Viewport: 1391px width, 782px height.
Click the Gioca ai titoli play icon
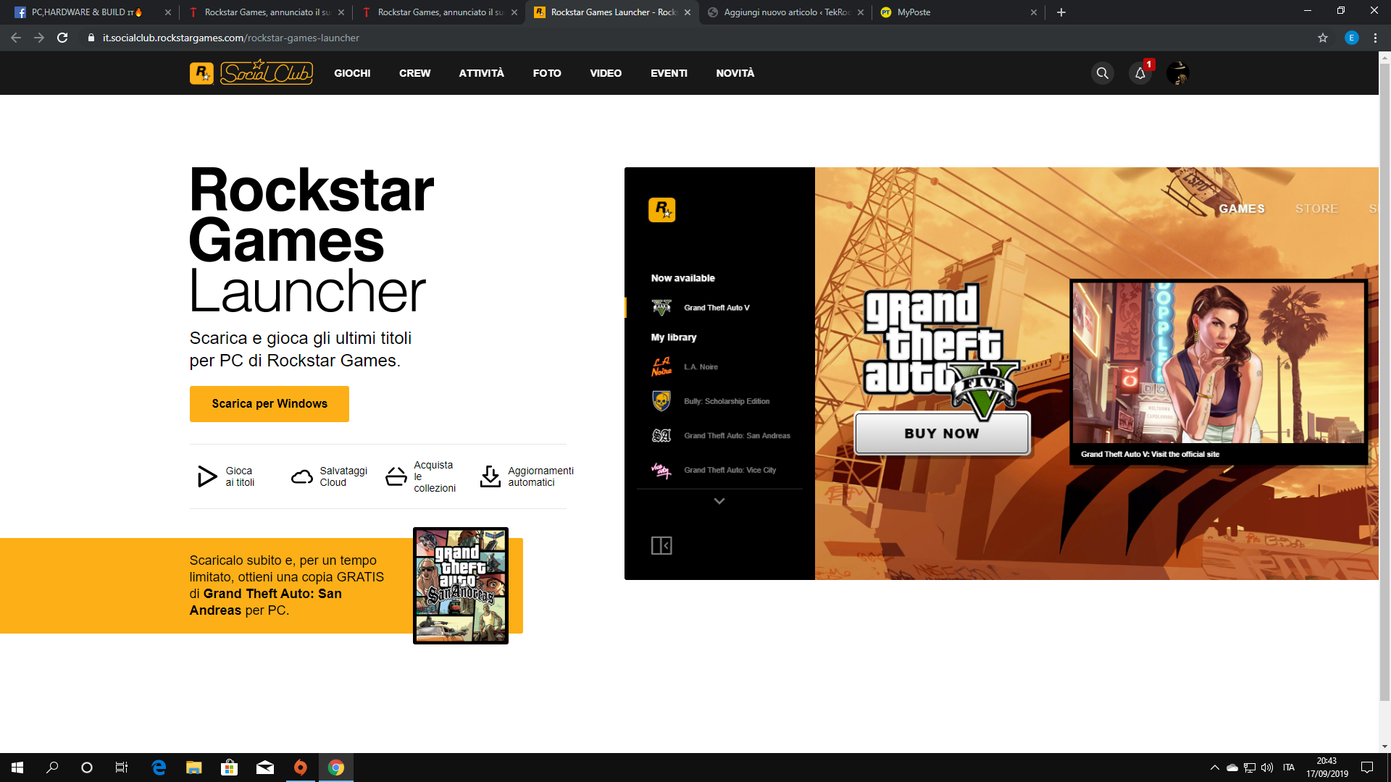(x=206, y=476)
